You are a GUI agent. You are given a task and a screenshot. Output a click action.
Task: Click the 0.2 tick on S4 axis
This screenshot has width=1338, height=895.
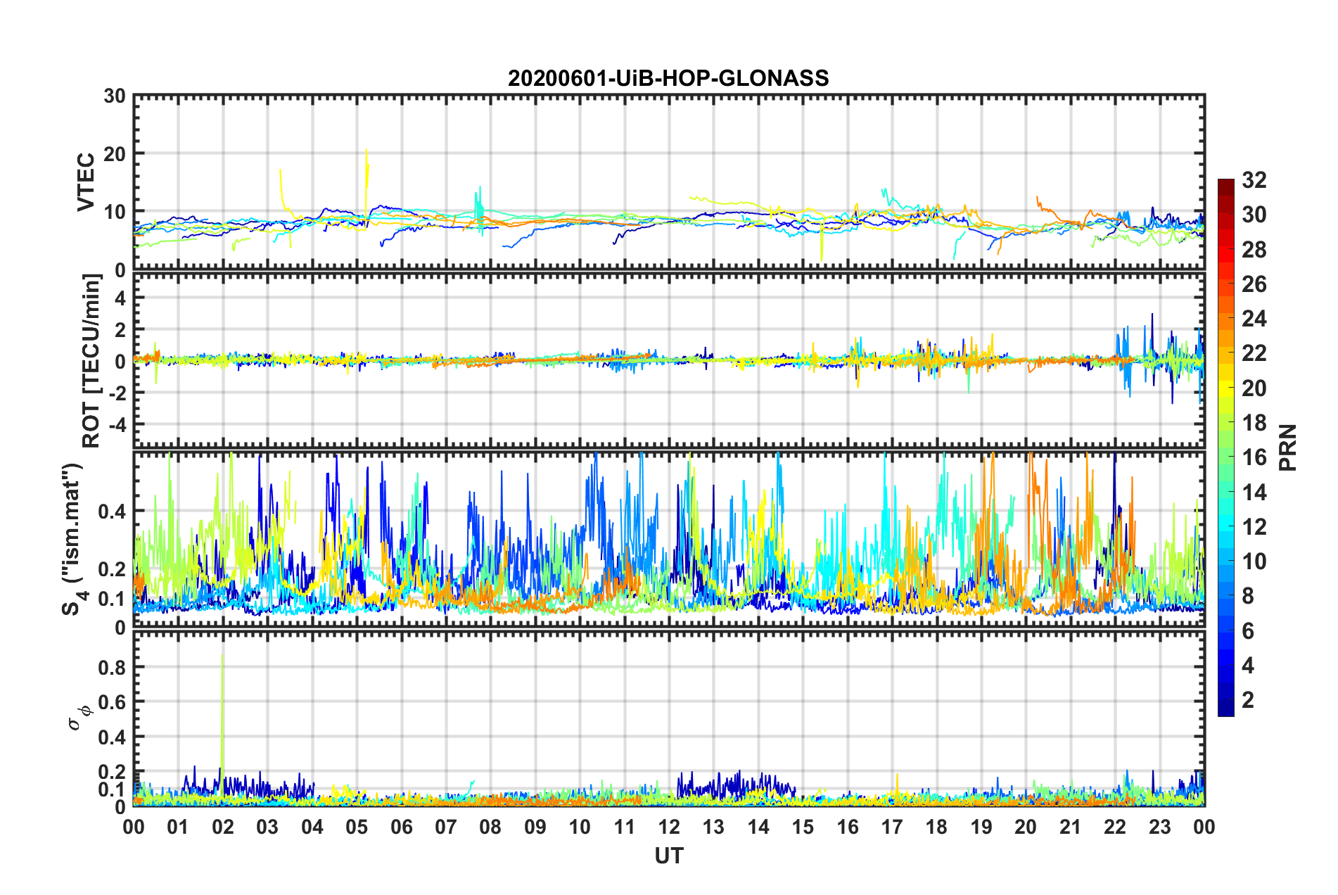(x=113, y=569)
